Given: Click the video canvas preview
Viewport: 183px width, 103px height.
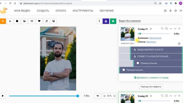Looking at the screenshot, I should pos(58,58).
